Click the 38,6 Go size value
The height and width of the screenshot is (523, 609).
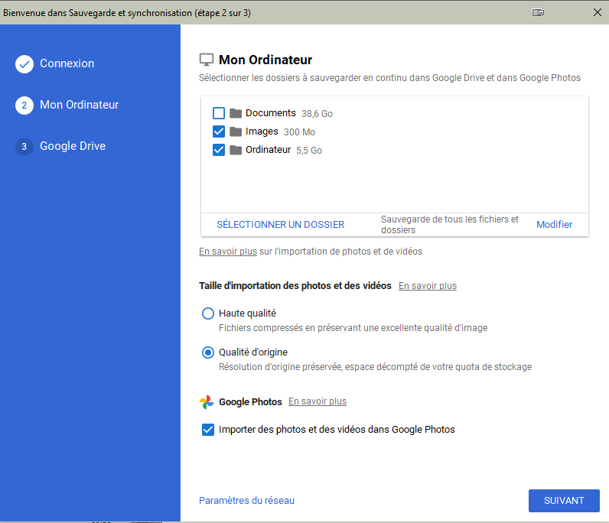point(317,114)
